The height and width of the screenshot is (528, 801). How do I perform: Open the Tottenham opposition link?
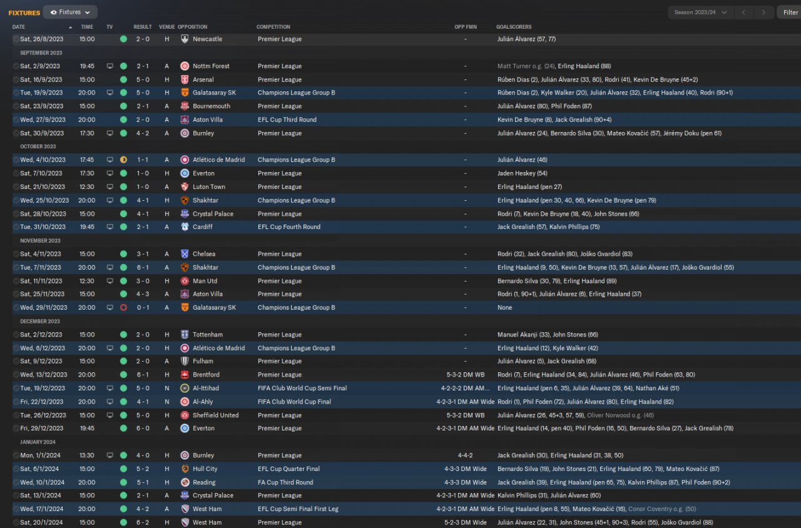point(208,335)
